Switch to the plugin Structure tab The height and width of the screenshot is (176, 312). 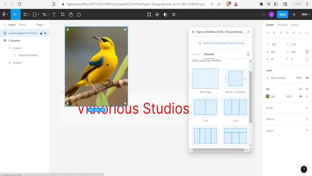(x=209, y=54)
